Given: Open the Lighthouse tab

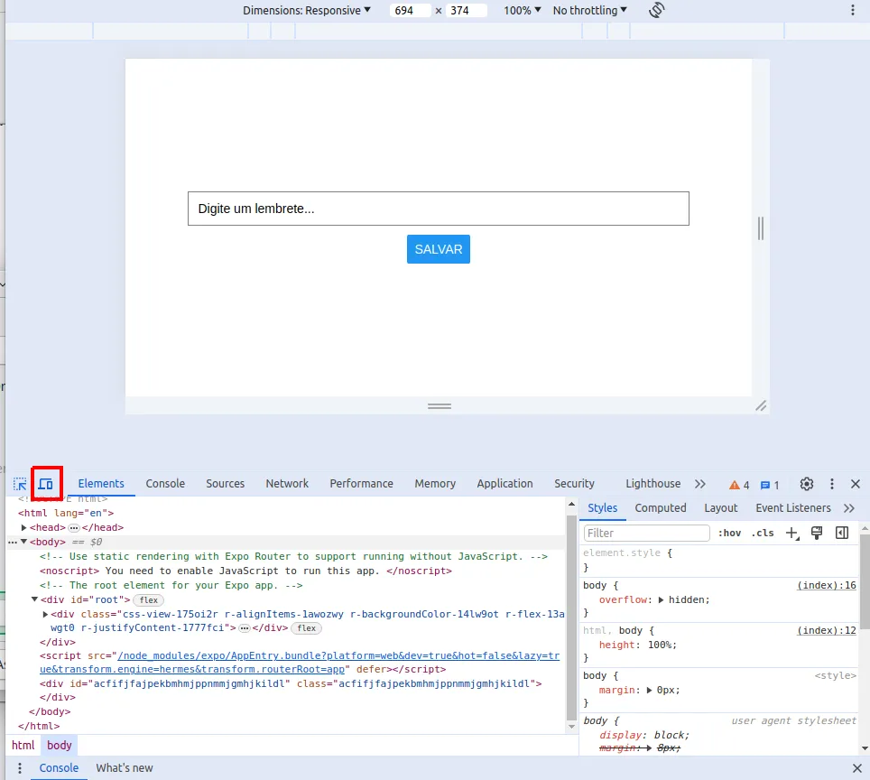Looking at the screenshot, I should pyautogui.click(x=653, y=484).
